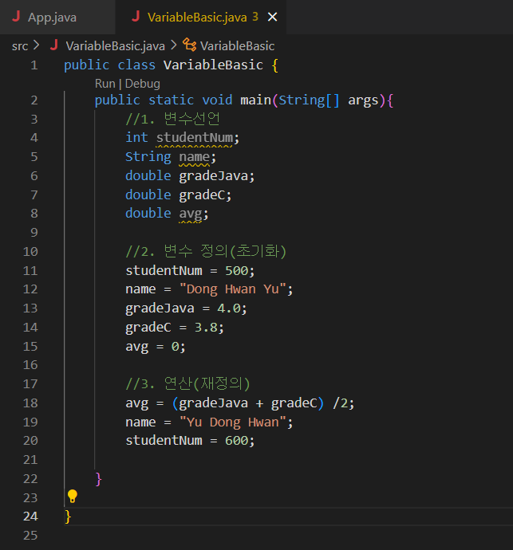Click '/2' divisor on line 18
Image resolution: width=513 pixels, height=550 pixels.
341,403
